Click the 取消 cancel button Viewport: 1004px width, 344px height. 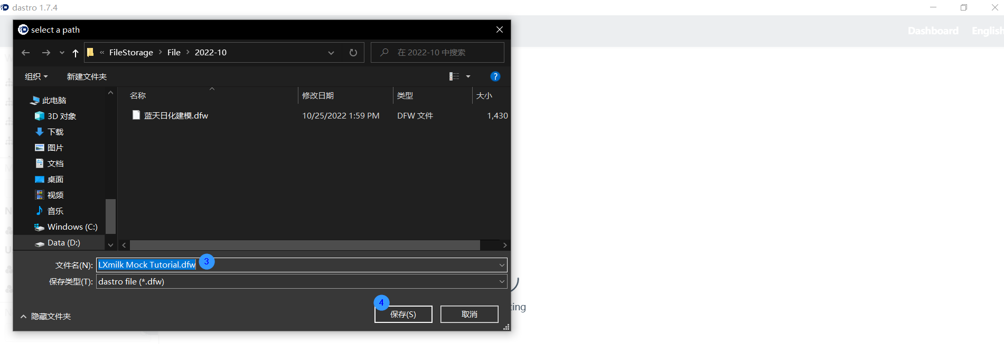click(470, 314)
